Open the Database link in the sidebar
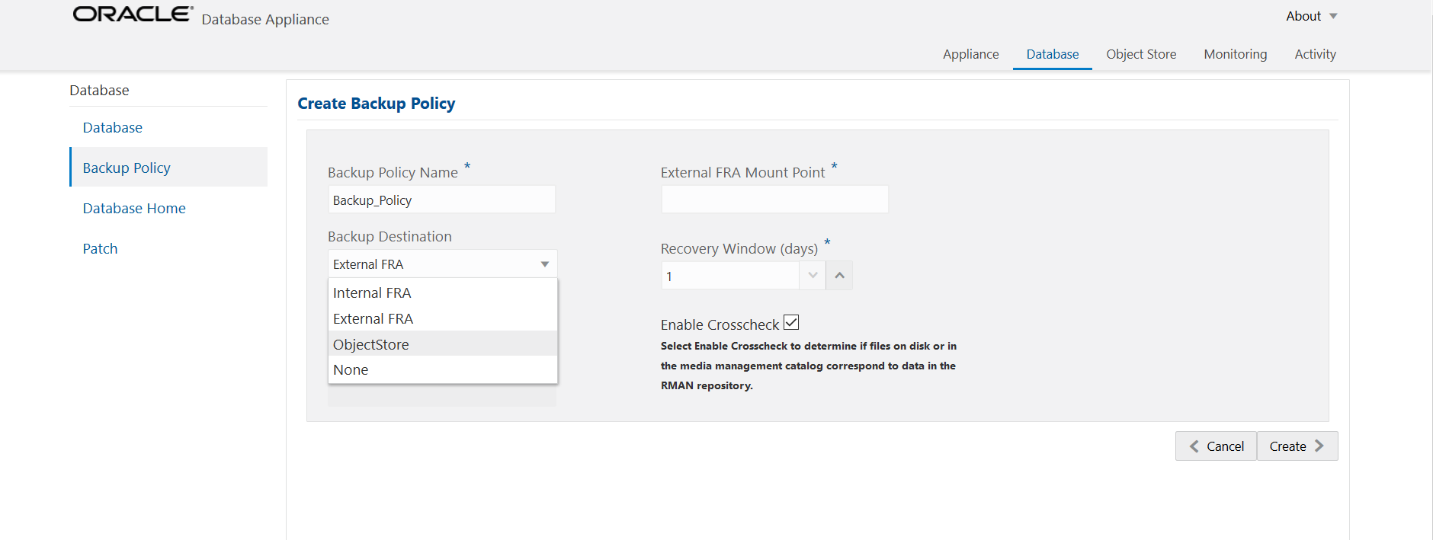Image resolution: width=1433 pixels, height=540 pixels. (x=113, y=127)
